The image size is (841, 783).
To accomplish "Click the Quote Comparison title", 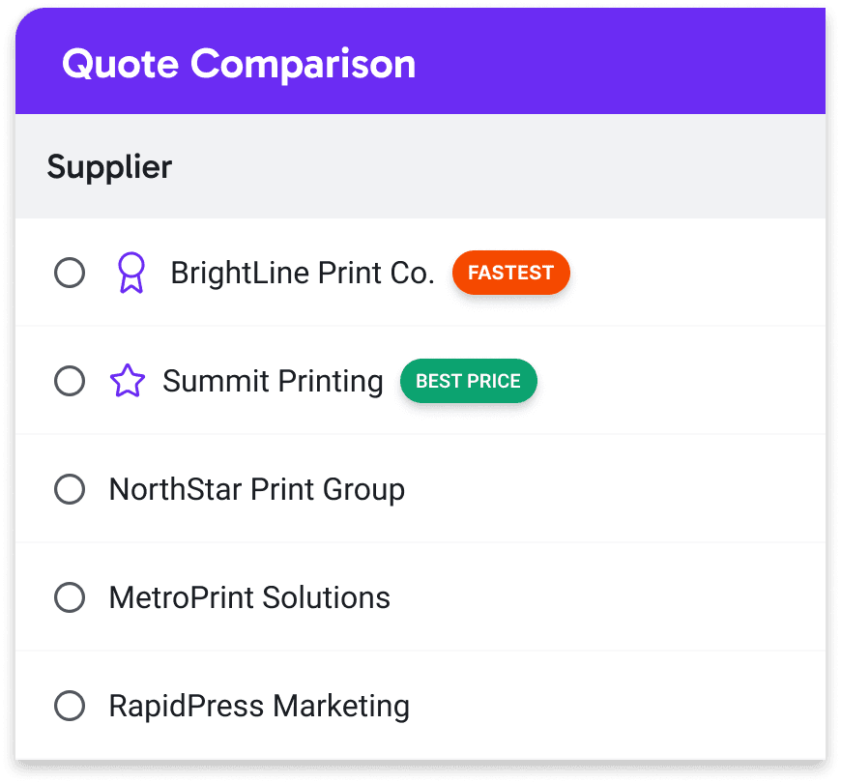I will coord(238,65).
